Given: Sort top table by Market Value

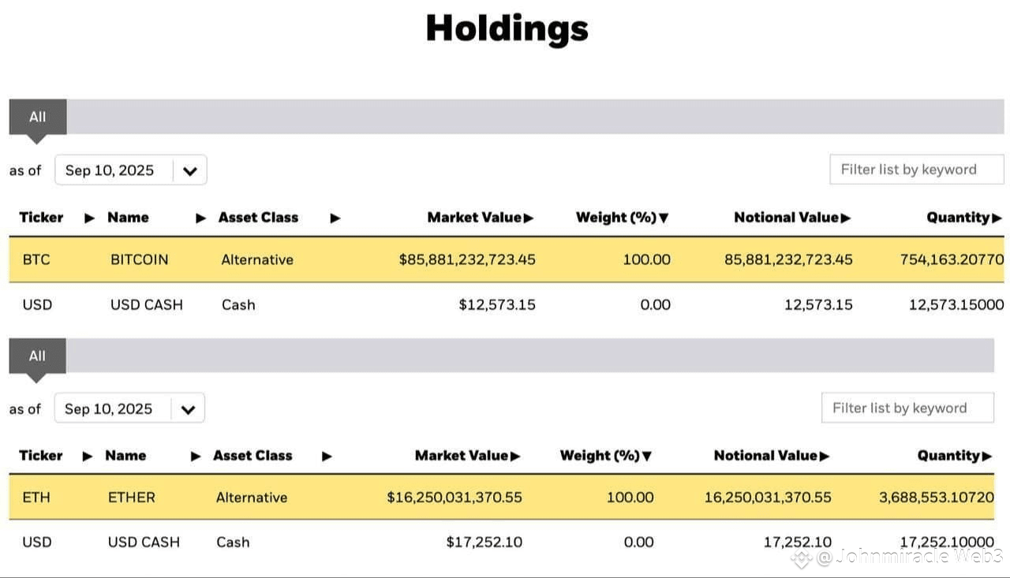Looking at the screenshot, I should coord(481,218).
